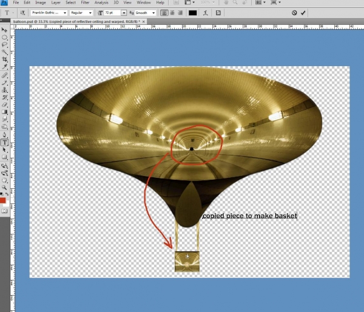
Task: Open the Edit menu
Action: point(27,2)
